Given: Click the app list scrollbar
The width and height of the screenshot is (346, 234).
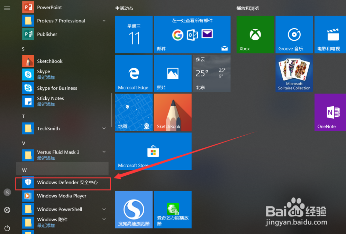Looking at the screenshot, I should tap(112, 110).
